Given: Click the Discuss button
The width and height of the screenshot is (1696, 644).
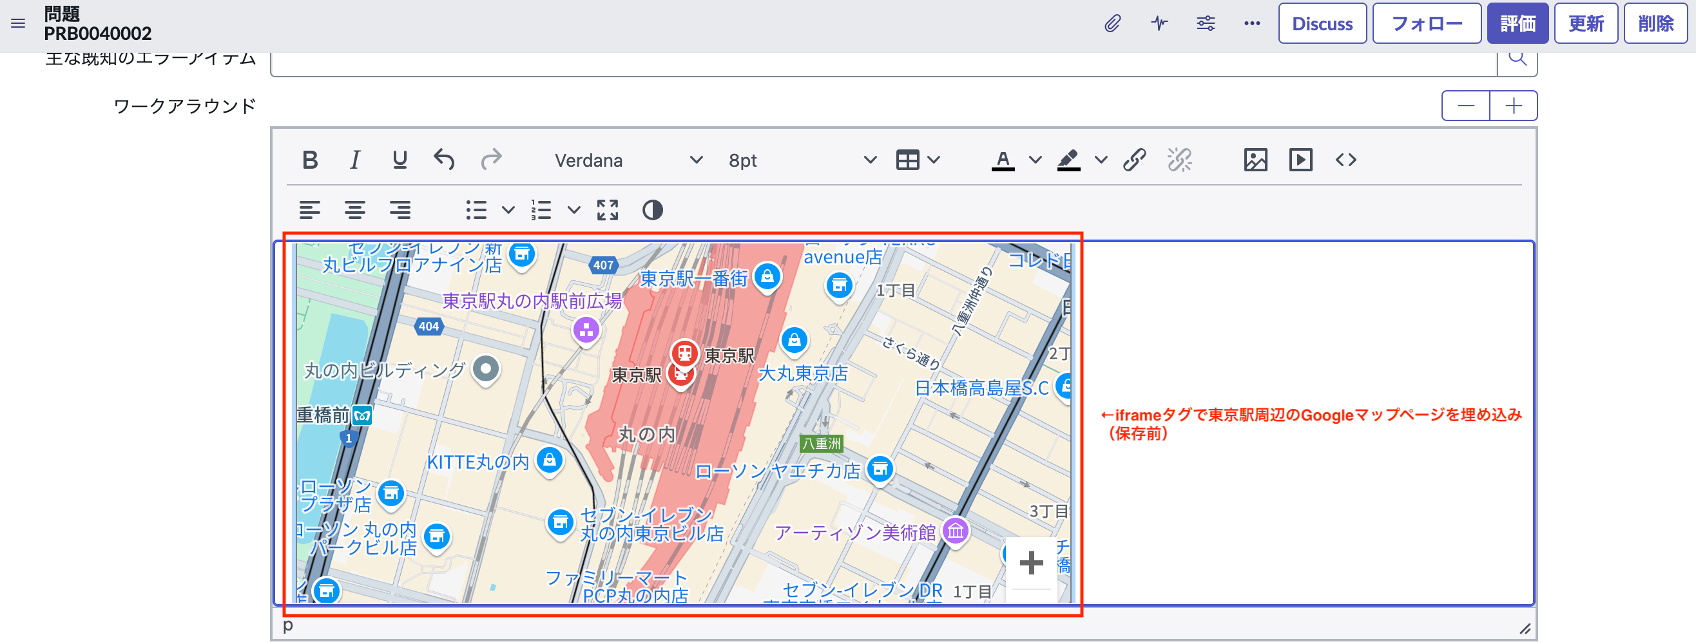Looking at the screenshot, I should 1322,23.
